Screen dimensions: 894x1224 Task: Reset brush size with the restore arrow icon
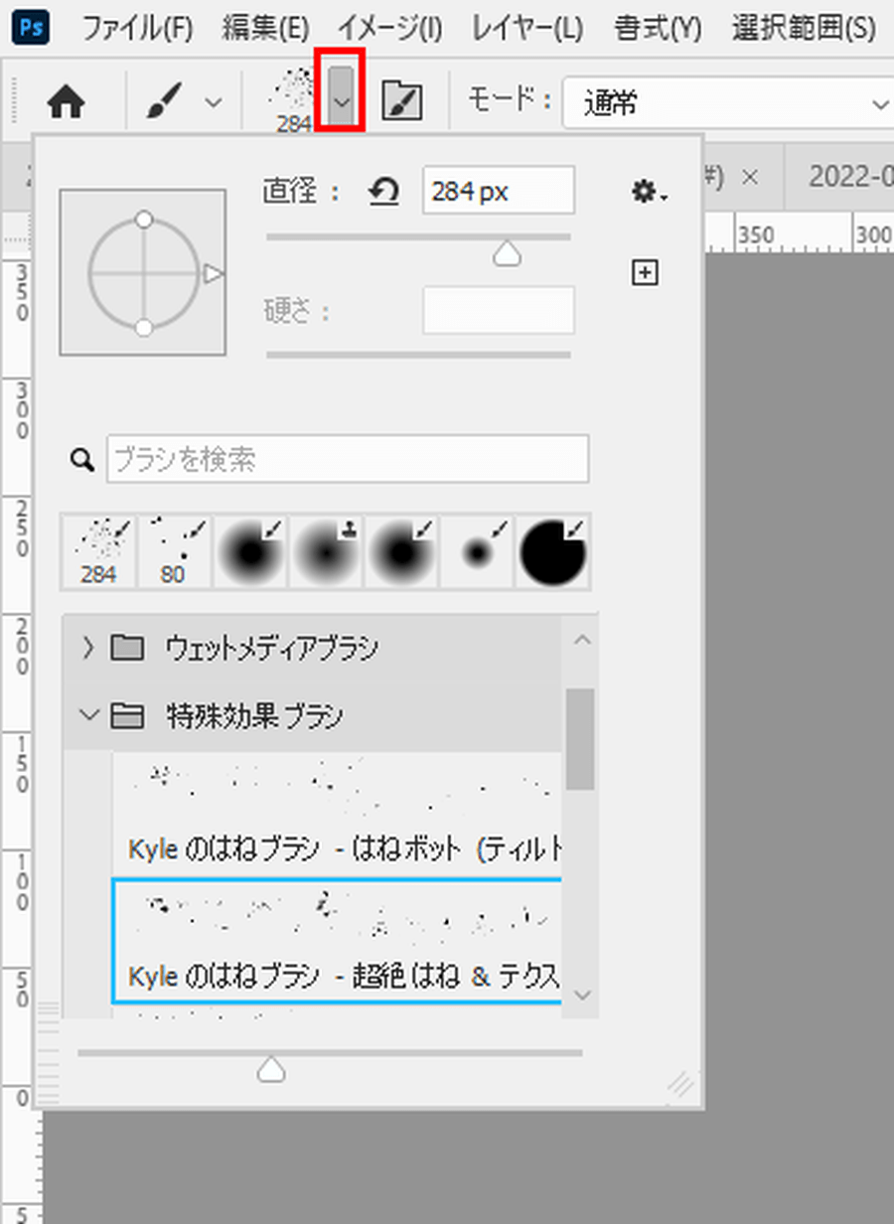tap(383, 190)
